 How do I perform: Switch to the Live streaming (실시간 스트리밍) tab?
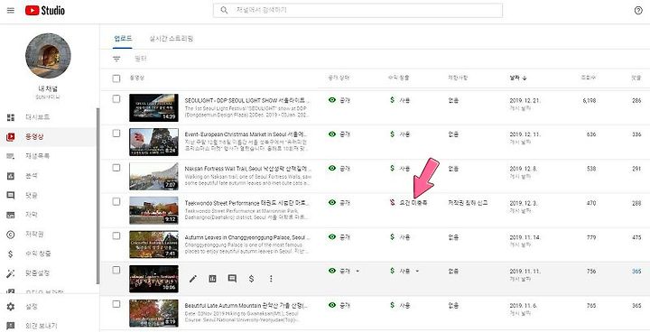(171, 39)
